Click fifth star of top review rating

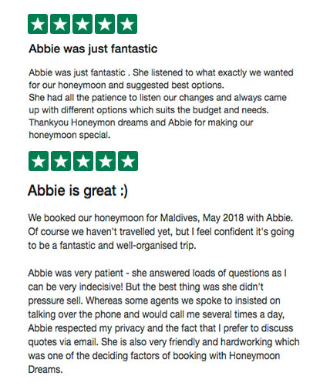point(127,24)
